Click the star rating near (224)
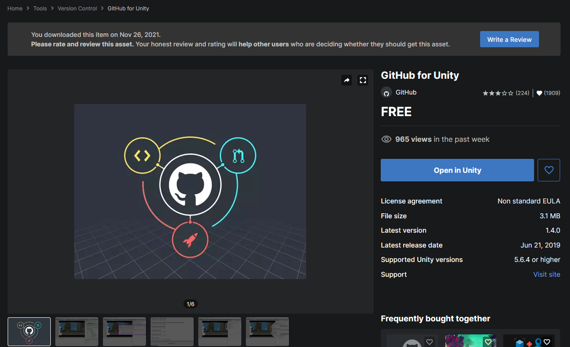 click(x=498, y=93)
